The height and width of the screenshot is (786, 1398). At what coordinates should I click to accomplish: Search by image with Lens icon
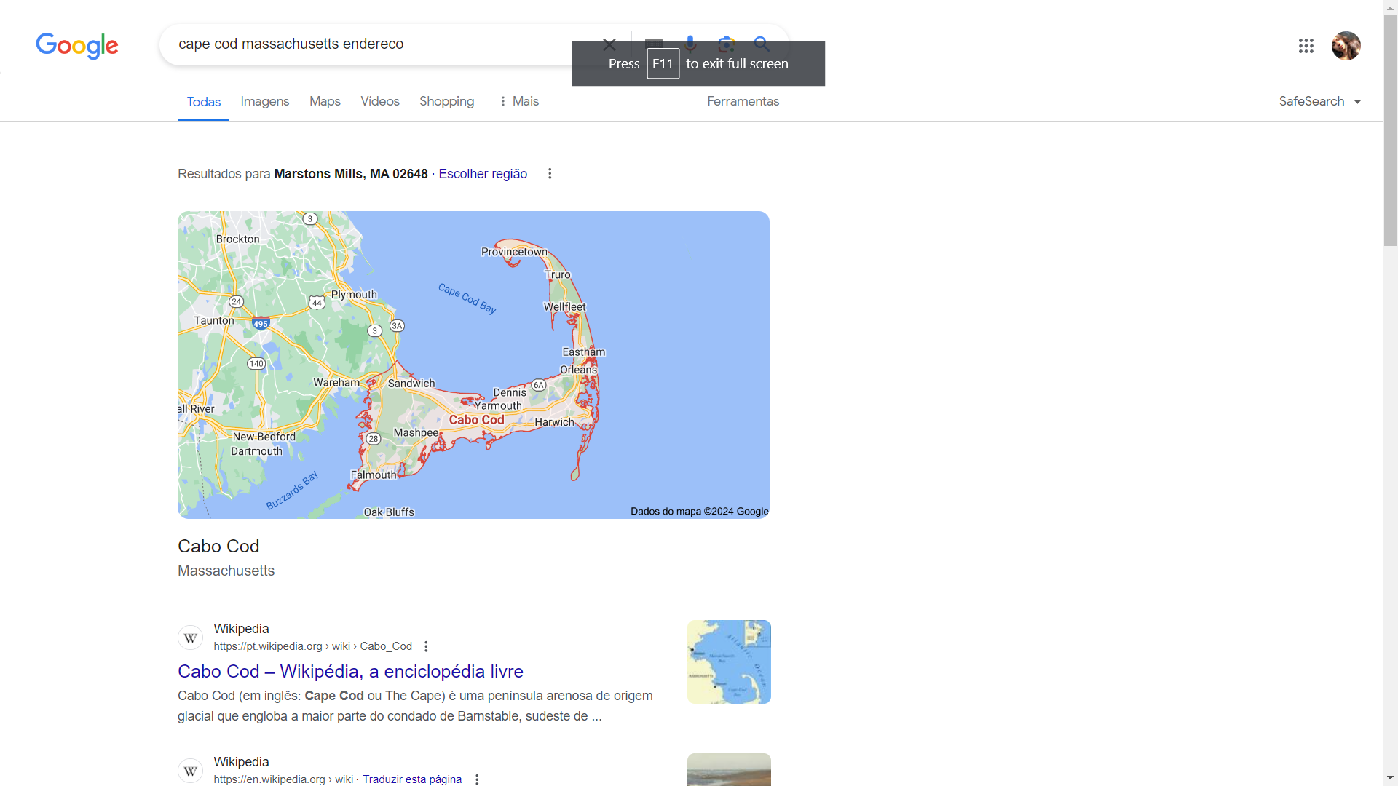(726, 44)
